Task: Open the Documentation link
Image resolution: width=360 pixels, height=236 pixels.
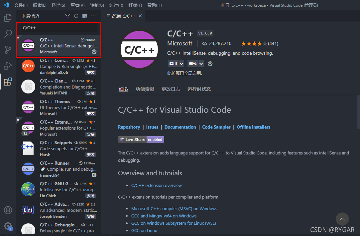Action: (180, 127)
